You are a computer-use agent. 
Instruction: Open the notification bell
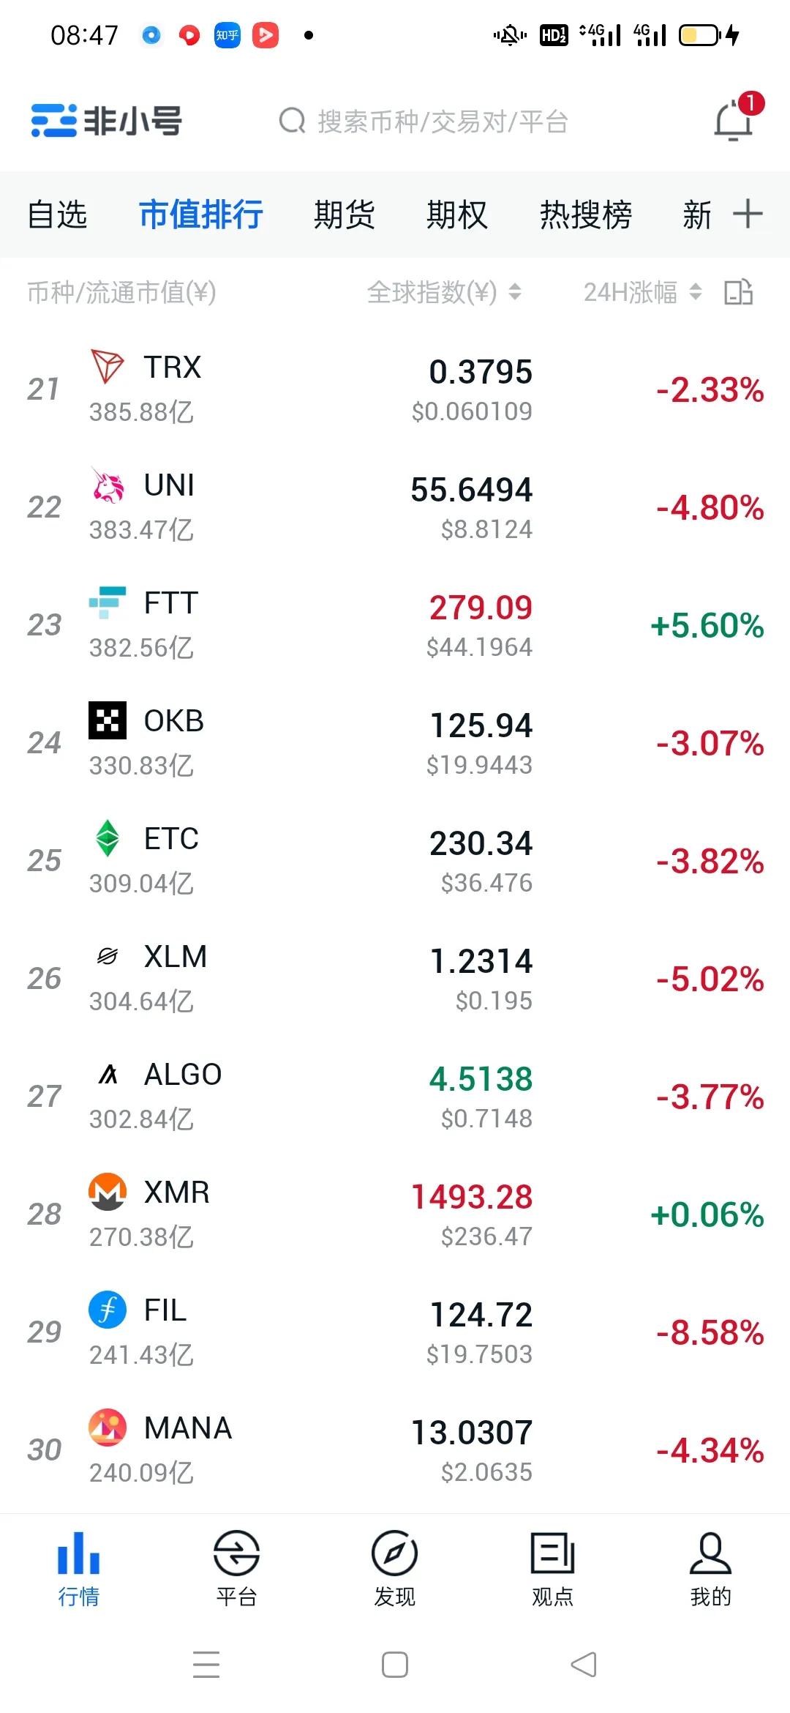point(734,121)
